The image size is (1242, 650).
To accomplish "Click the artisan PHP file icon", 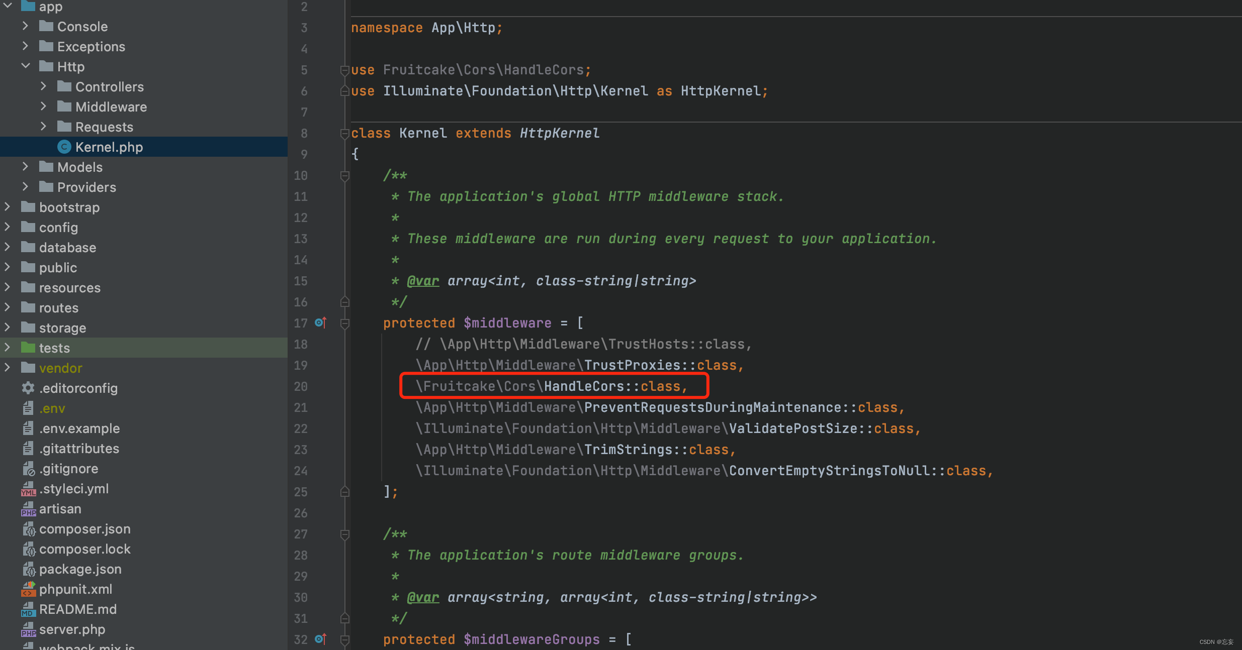I will [28, 509].
